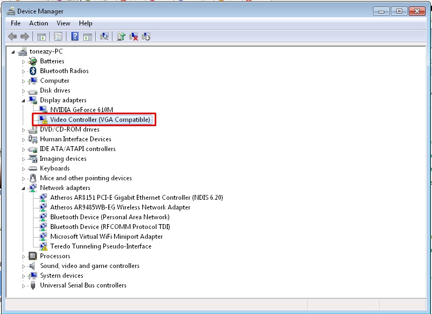Select the NVIDIA GeForce 610M entry
Screen dimensions: 432x314
[82, 110]
